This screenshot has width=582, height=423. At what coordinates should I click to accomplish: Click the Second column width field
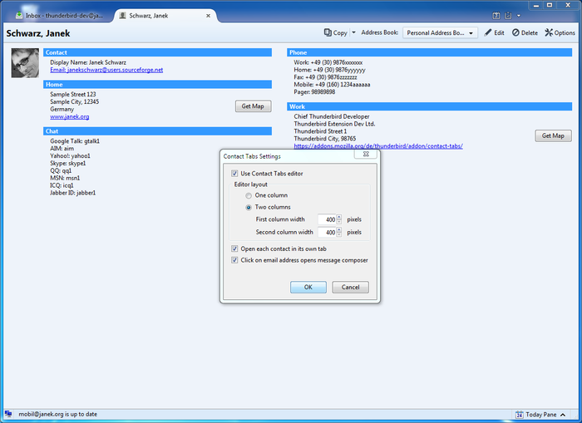pyautogui.click(x=327, y=233)
